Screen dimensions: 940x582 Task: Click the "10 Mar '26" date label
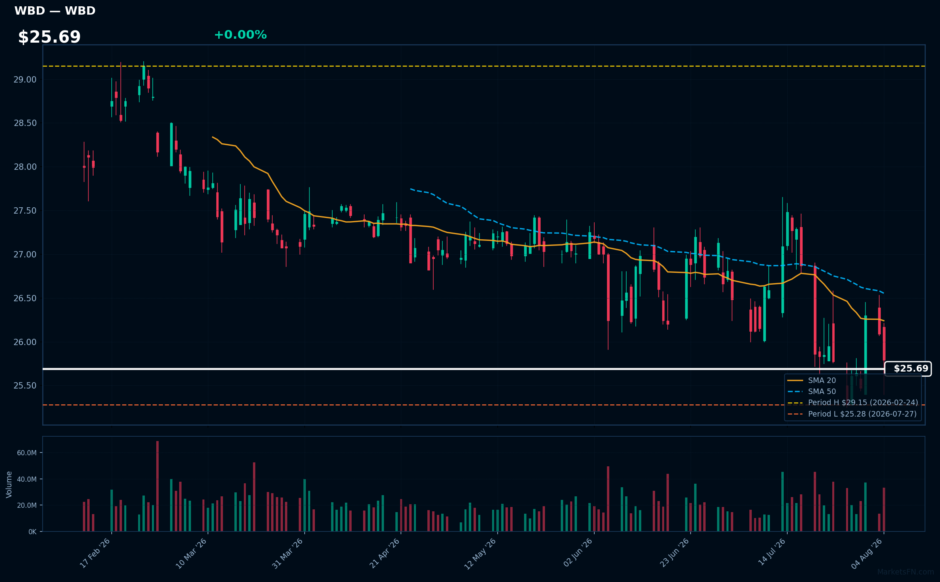191,553
